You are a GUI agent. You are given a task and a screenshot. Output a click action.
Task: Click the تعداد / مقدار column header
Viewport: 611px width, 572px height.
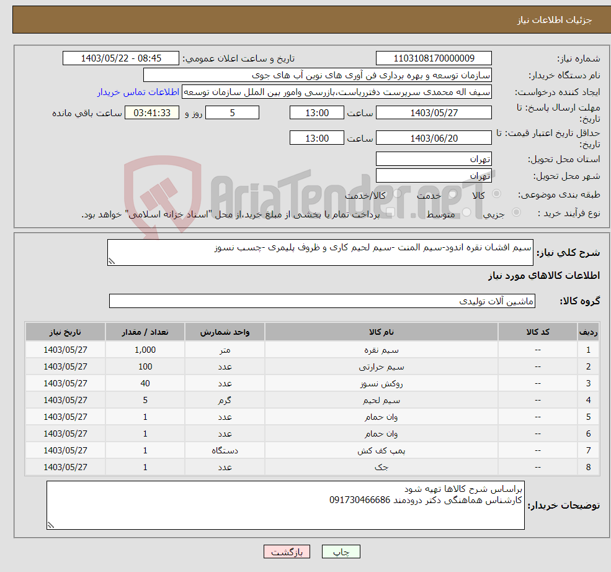point(145,332)
